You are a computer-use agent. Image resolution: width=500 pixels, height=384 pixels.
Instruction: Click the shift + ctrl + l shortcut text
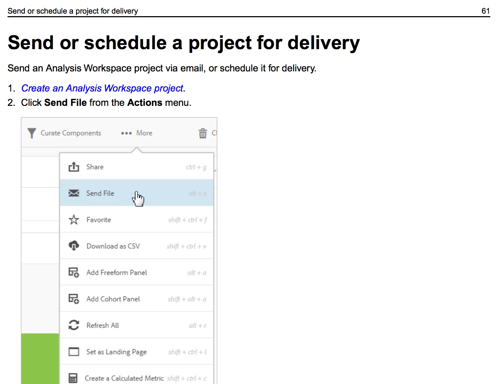187,352
